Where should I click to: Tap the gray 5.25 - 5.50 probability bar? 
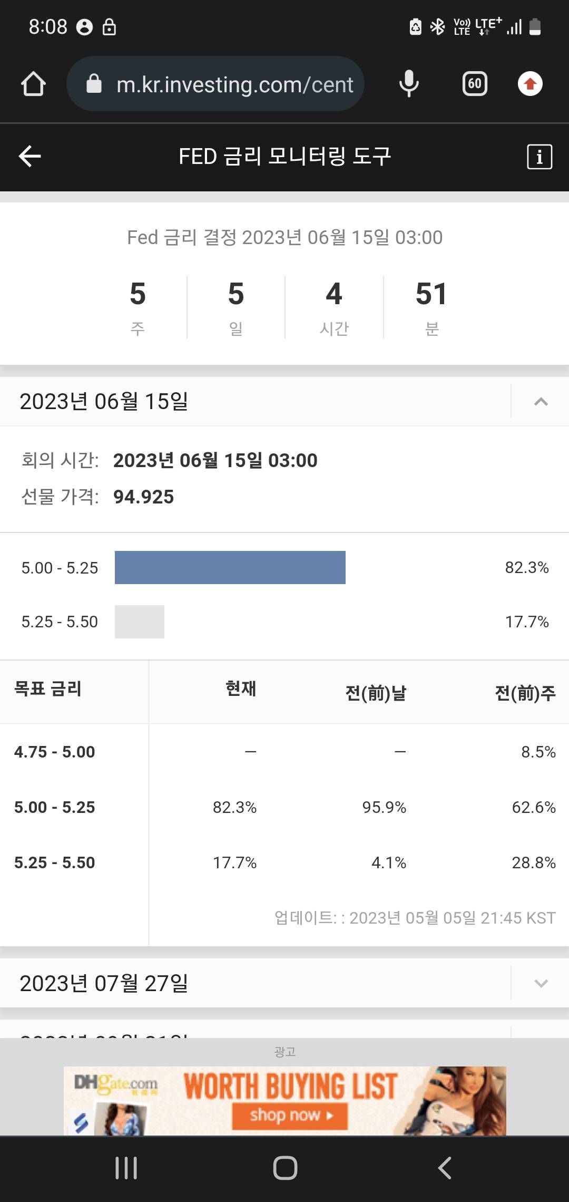[140, 622]
